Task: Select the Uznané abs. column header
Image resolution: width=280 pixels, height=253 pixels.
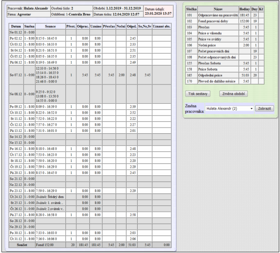Action: [162, 27]
